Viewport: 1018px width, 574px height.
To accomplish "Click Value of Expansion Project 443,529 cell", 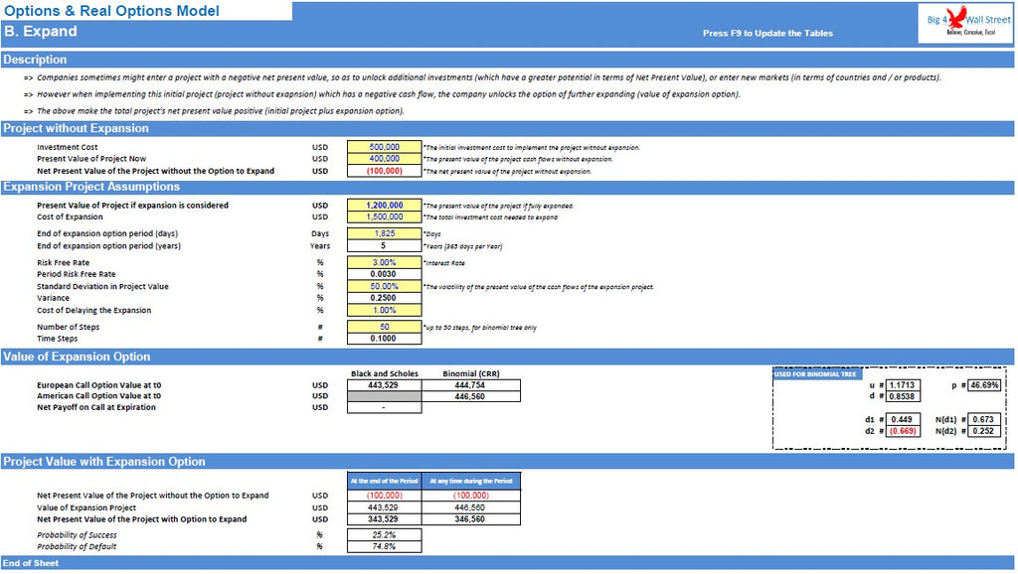I will pos(385,507).
